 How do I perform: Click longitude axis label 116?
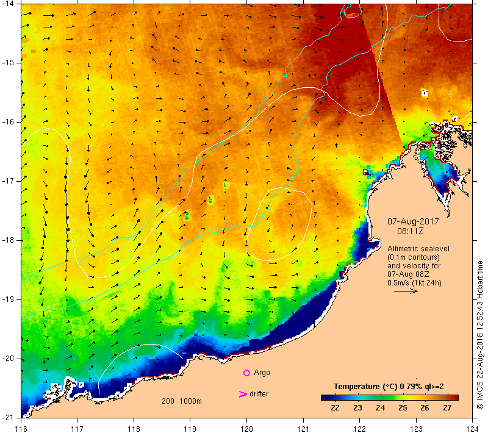(21, 429)
